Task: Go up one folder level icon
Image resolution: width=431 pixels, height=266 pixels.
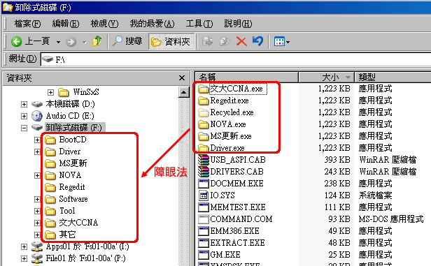Action: pyautogui.click(x=97, y=41)
